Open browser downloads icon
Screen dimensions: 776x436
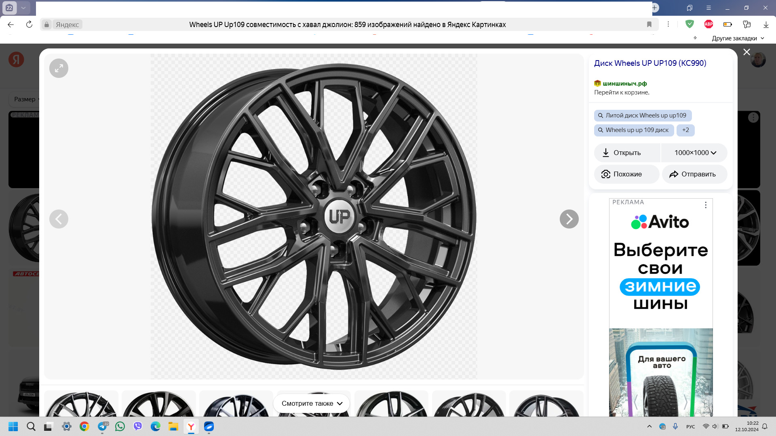coord(765,25)
